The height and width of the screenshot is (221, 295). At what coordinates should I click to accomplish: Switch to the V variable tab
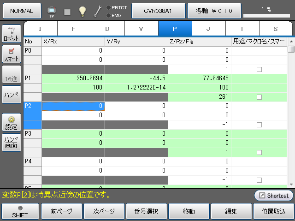coord(141,29)
